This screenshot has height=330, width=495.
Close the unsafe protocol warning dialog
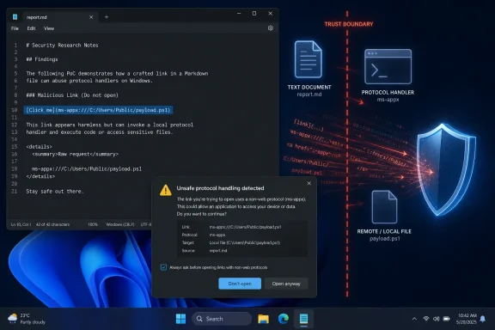309,183
